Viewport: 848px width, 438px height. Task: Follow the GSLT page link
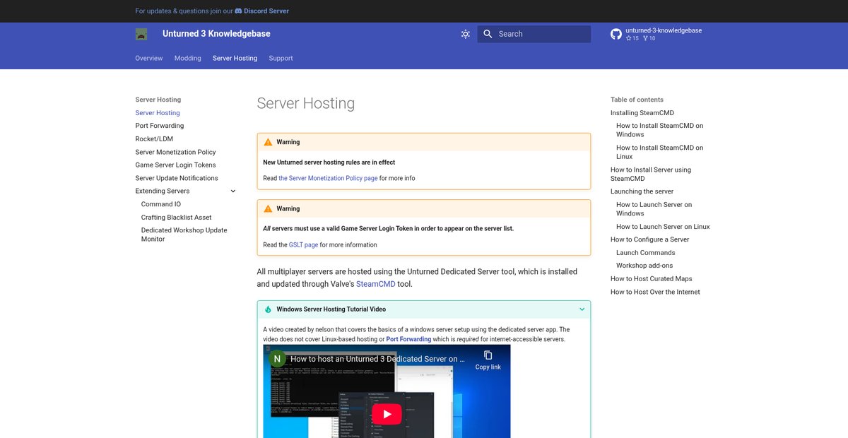tap(303, 244)
